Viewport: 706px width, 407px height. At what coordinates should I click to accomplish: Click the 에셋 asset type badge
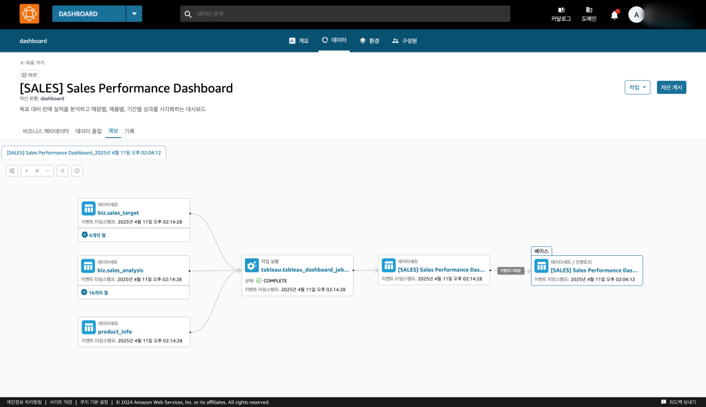tap(29, 75)
